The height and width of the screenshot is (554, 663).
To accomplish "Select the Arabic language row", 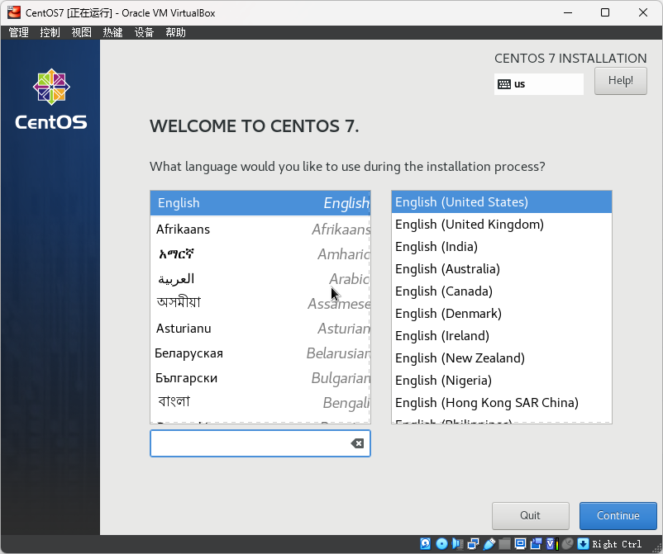I will click(260, 279).
